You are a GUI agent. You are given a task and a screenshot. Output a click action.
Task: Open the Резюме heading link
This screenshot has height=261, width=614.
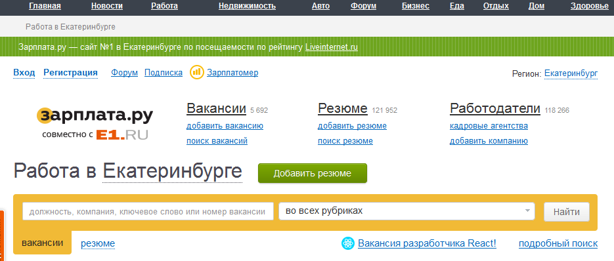tap(343, 108)
